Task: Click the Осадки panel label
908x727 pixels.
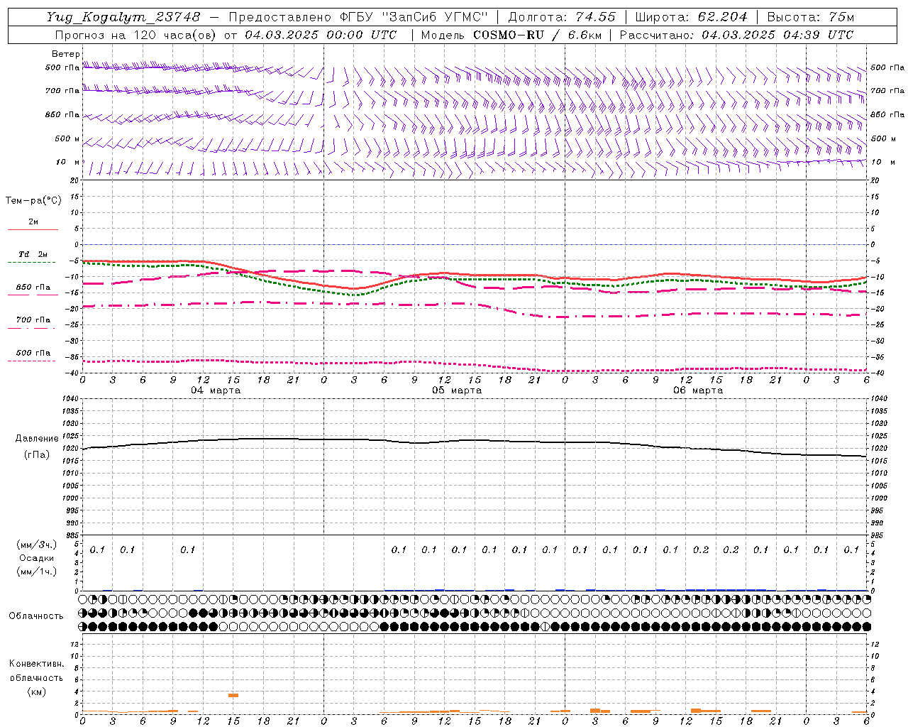Action: click(37, 558)
